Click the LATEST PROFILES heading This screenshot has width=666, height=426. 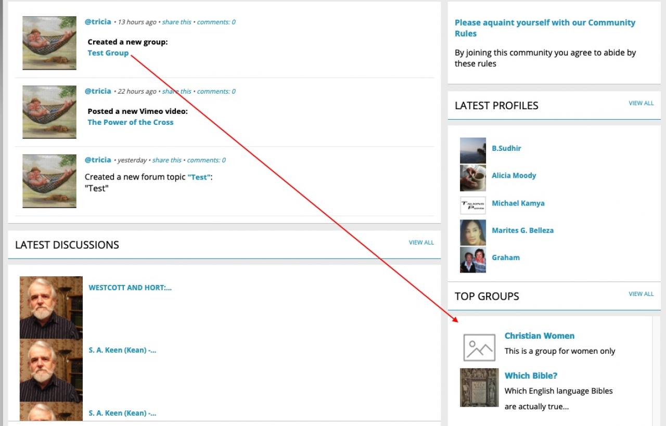[x=496, y=106]
